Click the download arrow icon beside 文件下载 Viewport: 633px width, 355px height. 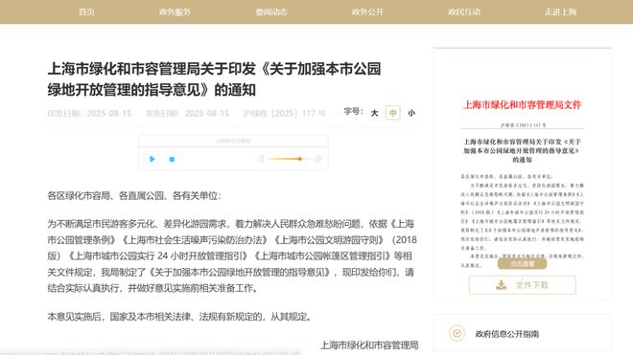coord(501,285)
